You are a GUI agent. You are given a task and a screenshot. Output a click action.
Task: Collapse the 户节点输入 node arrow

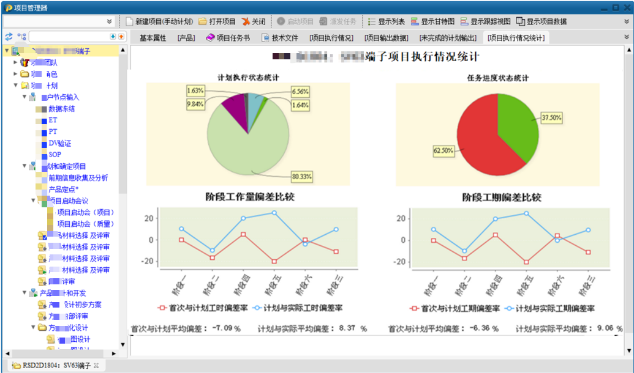click(x=25, y=97)
